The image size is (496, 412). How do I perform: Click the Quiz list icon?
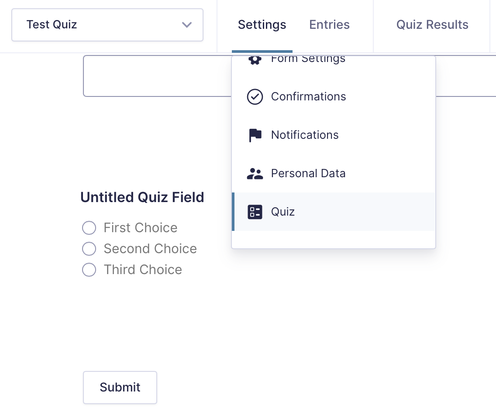click(x=255, y=212)
